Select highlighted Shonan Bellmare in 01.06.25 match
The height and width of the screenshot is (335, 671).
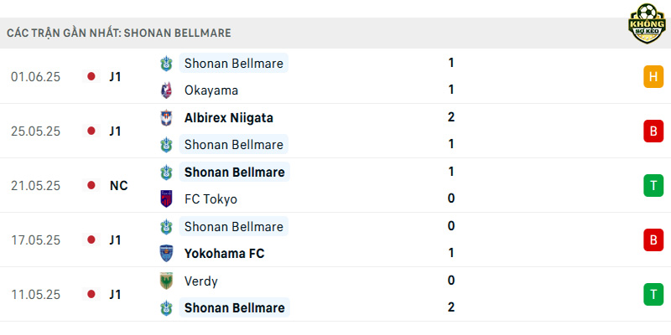[234, 64]
